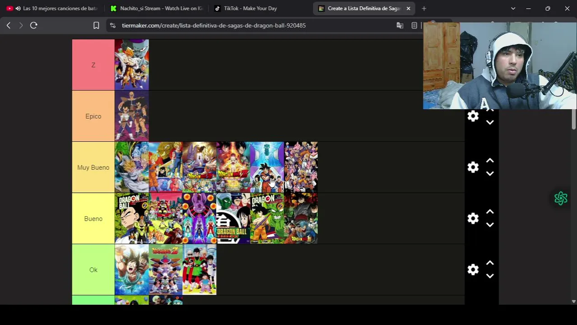Open the tab search dropdown

coord(513,9)
